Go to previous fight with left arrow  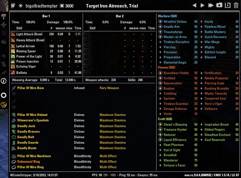[x=194, y=6]
